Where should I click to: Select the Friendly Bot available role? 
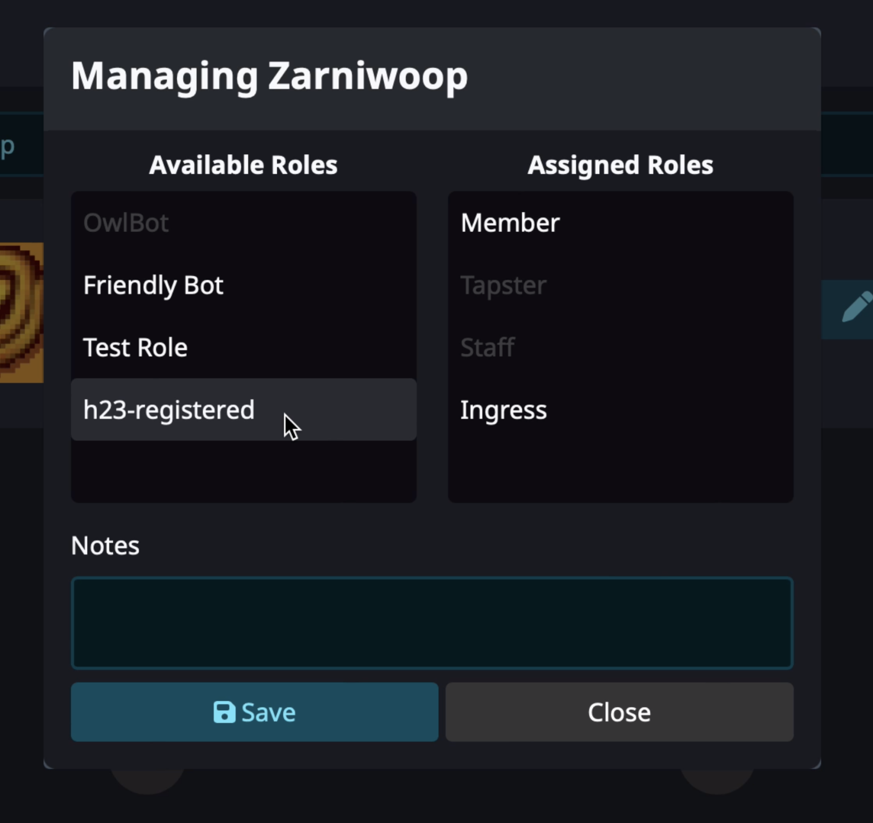(x=243, y=285)
